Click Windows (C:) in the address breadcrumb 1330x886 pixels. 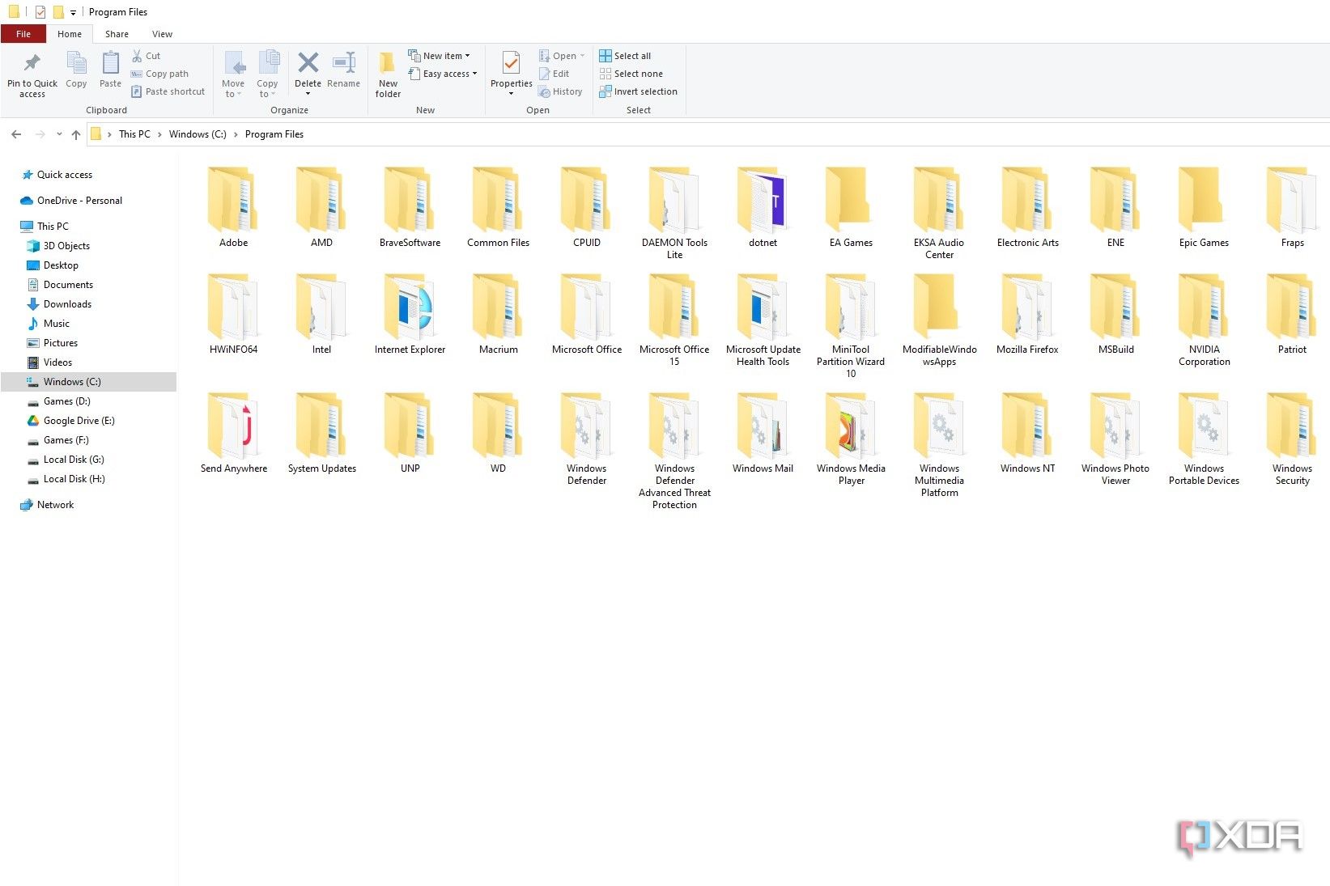click(x=198, y=134)
